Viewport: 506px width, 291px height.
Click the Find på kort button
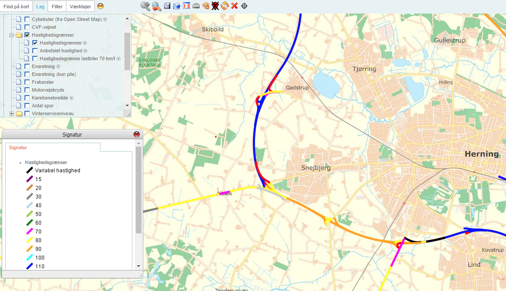[x=16, y=7]
